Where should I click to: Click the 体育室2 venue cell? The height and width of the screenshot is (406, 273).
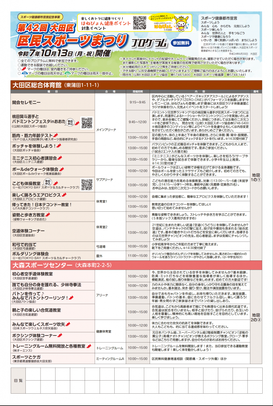coord(111,227)
